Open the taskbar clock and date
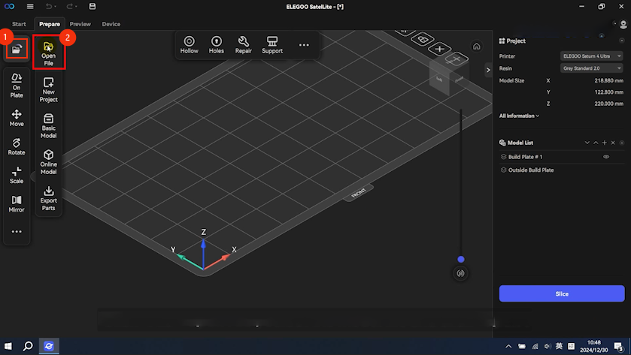Viewport: 631px width, 355px height. tap(594, 346)
